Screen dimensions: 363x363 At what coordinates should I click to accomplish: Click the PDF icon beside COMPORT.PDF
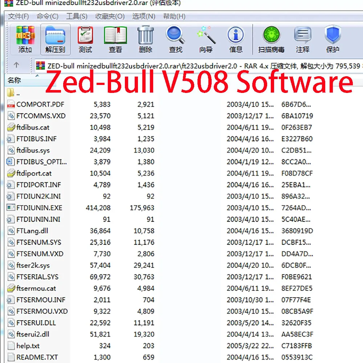(11, 104)
